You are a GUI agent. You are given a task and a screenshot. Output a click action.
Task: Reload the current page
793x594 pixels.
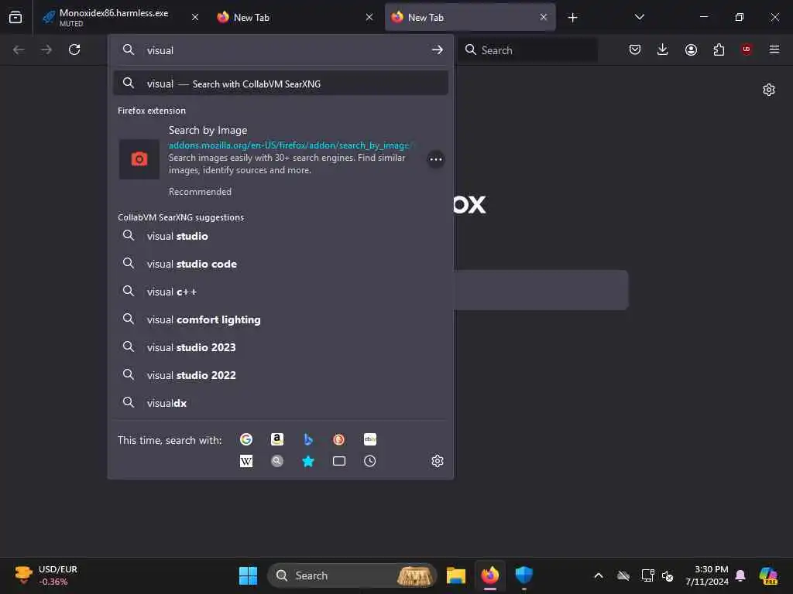(x=74, y=49)
